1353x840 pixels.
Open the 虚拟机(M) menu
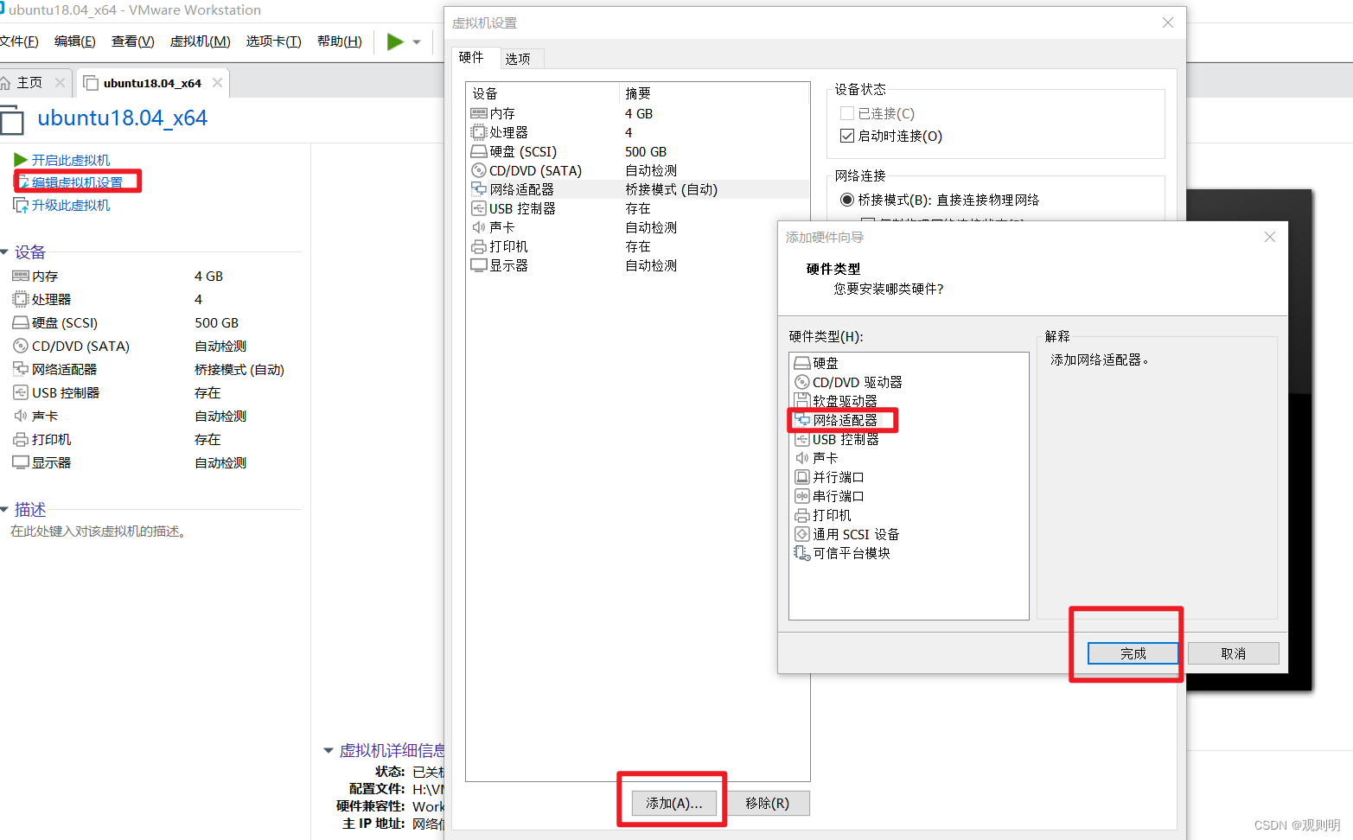pos(201,41)
